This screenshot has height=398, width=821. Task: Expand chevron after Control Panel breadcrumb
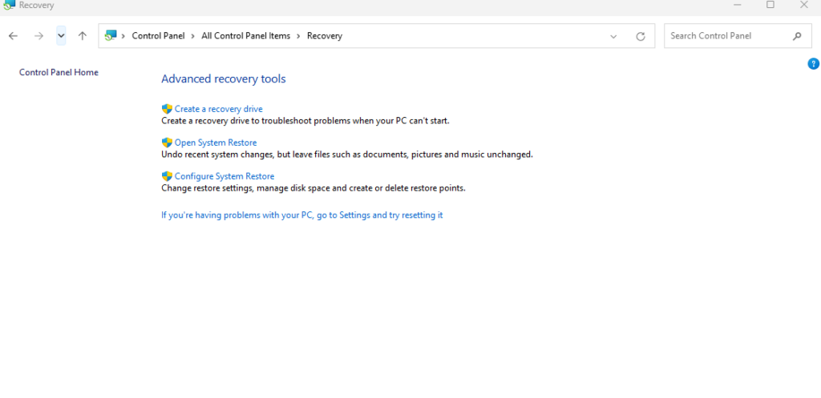(193, 36)
